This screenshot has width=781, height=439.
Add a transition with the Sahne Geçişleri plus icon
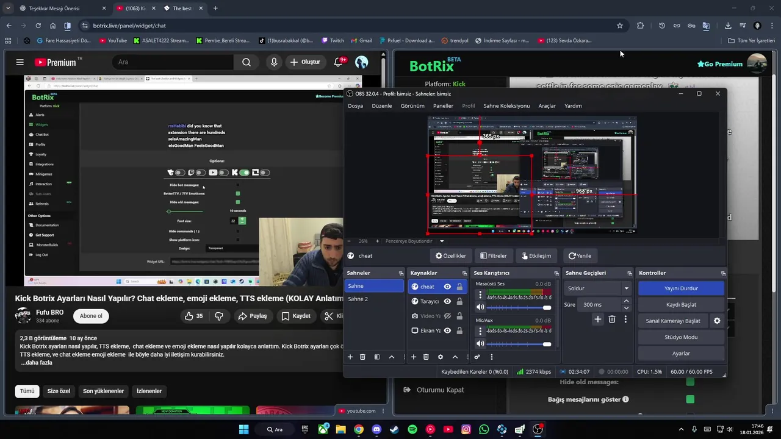coord(598,319)
